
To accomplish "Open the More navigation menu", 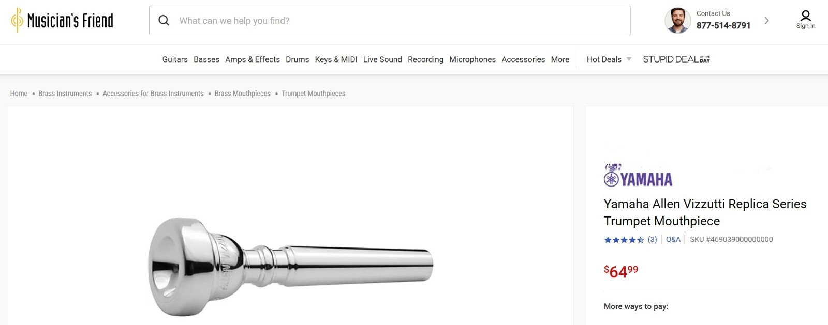I will (560, 59).
